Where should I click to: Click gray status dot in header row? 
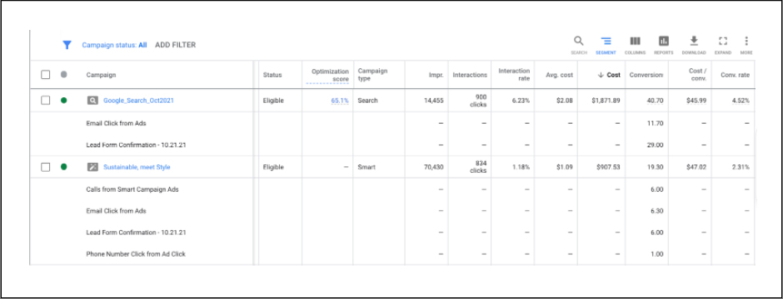point(63,75)
